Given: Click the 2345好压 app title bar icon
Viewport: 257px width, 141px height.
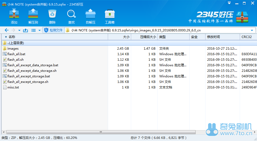Looking at the screenshot, I should [4, 4].
